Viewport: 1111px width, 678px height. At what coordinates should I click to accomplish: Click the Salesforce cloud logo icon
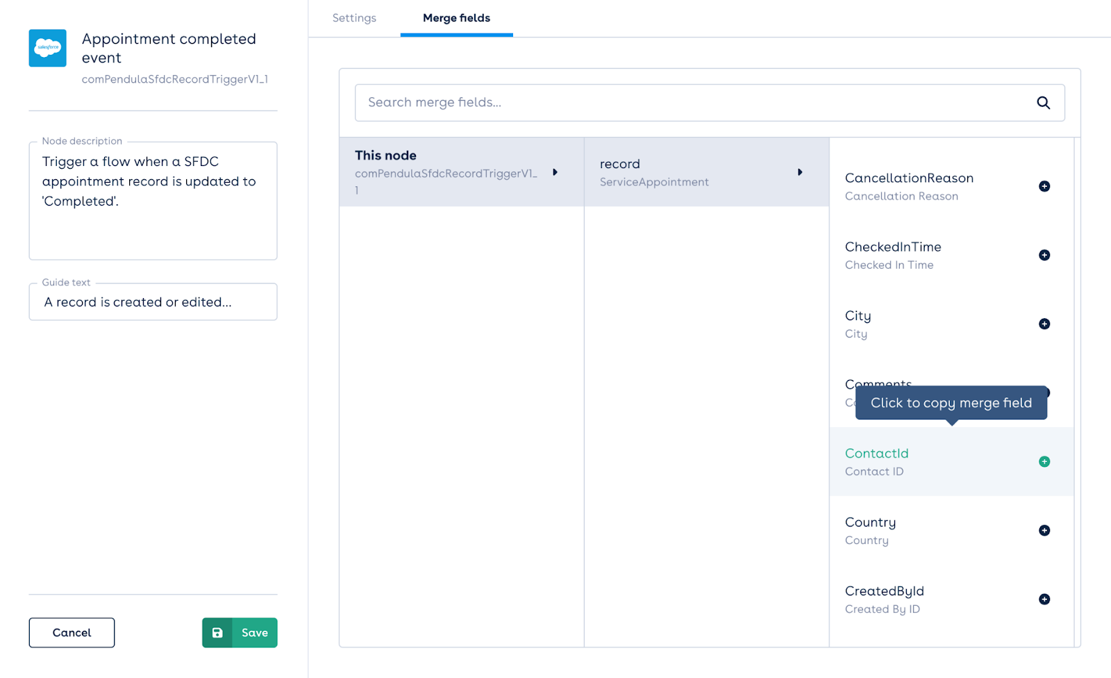47,48
